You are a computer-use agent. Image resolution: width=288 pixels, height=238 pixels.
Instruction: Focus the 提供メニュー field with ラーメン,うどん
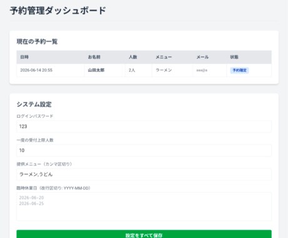144,174
